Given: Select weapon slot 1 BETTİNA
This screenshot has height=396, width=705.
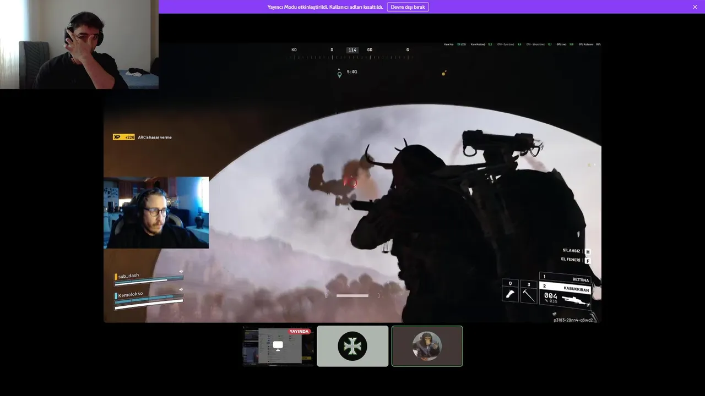Looking at the screenshot, I should 565,278.
